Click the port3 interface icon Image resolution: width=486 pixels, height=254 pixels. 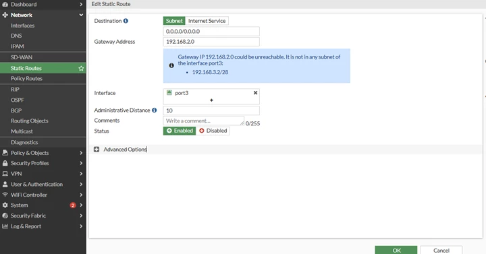169,92
